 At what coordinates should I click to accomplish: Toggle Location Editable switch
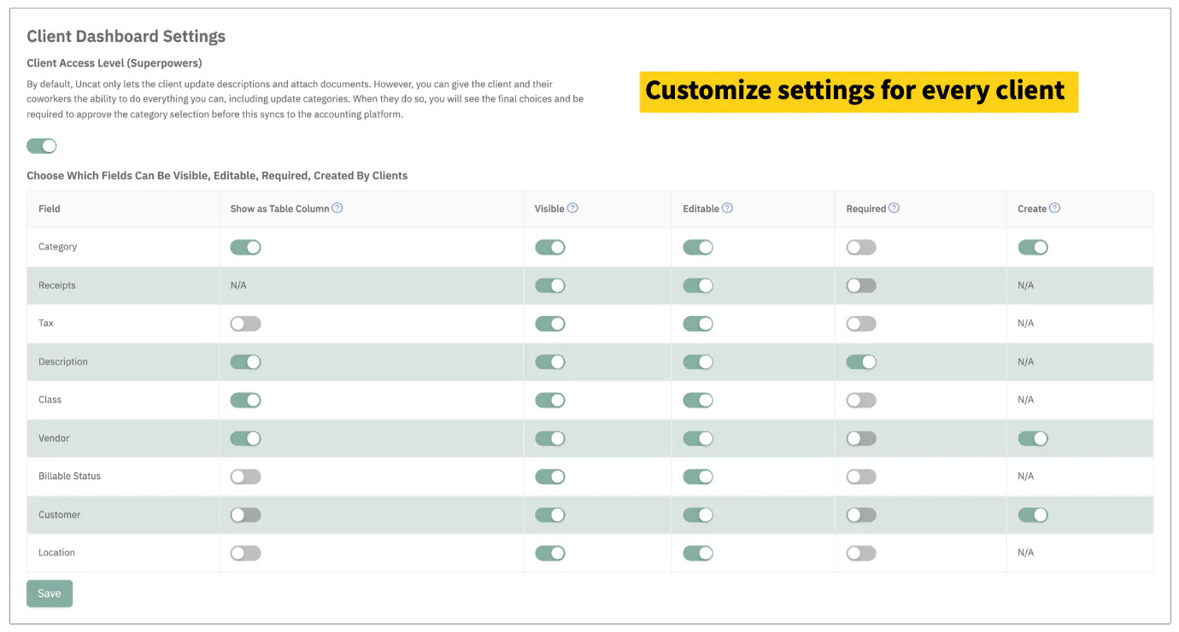tap(698, 553)
